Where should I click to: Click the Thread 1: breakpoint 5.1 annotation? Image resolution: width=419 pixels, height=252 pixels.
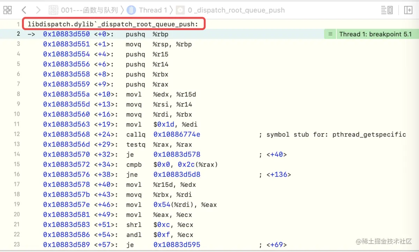pos(376,34)
